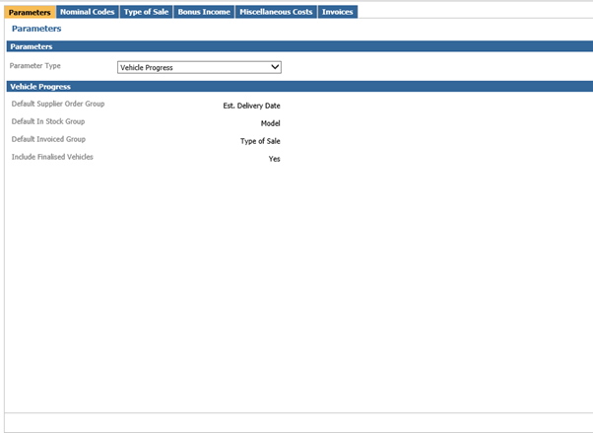
Task: Switch to the Nominal Codes tab
Action: 88,12
